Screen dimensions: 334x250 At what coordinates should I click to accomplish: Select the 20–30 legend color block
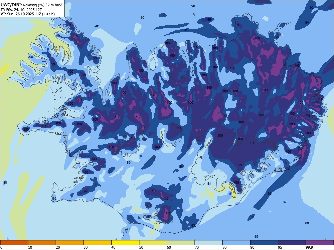click(x=70, y=243)
